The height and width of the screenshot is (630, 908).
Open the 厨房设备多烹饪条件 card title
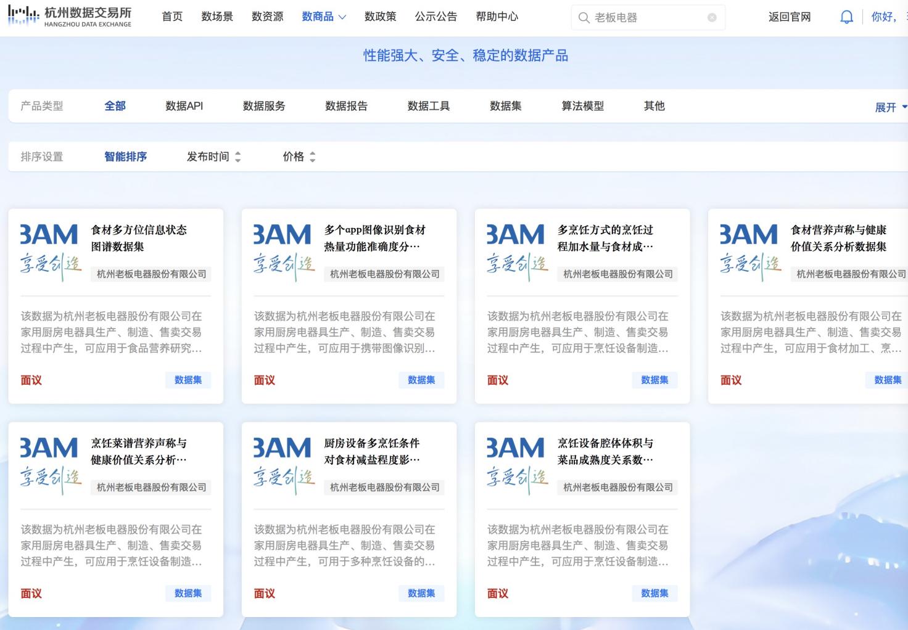(372, 451)
